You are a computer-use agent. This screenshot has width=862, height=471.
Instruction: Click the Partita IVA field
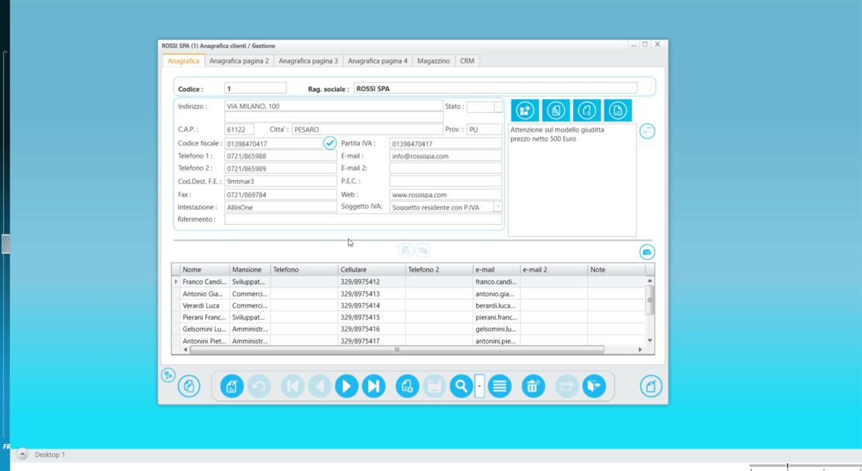tap(446, 143)
